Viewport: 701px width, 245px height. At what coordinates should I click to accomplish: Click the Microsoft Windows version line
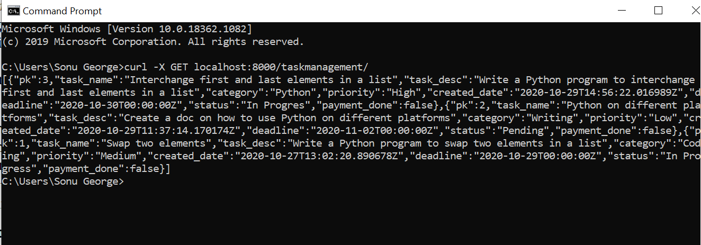pyautogui.click(x=127, y=29)
